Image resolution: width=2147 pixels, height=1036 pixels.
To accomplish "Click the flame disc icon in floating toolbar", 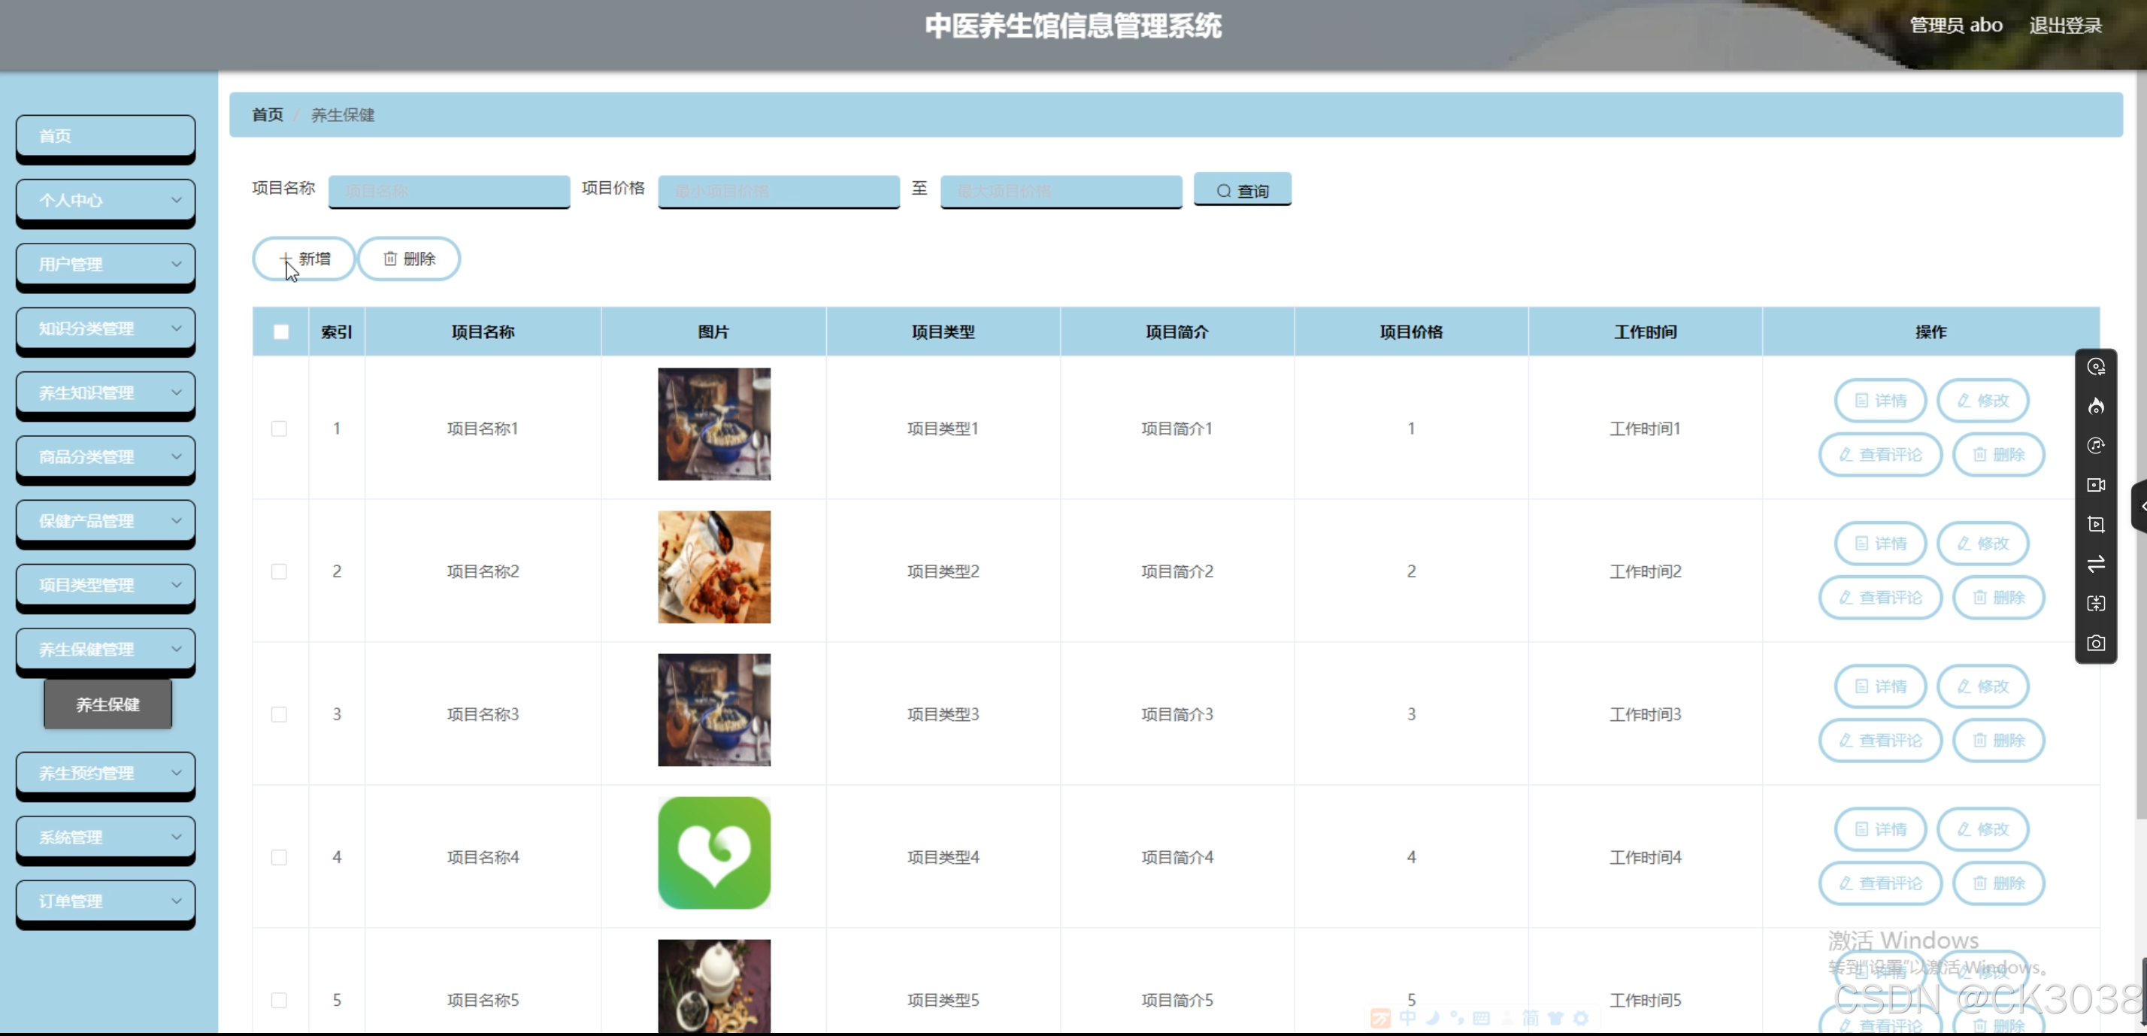I will [x=2095, y=406].
